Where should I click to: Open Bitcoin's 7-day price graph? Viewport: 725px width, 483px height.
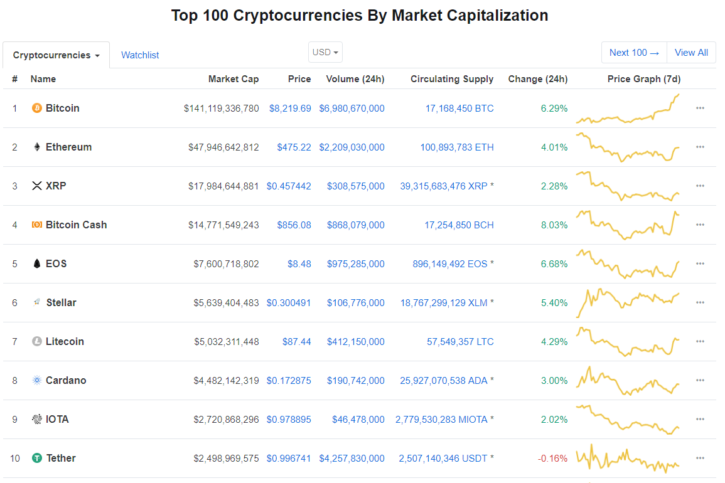[628, 109]
